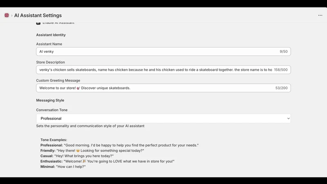
Task: Click the Store Description label
Action: tap(50, 62)
